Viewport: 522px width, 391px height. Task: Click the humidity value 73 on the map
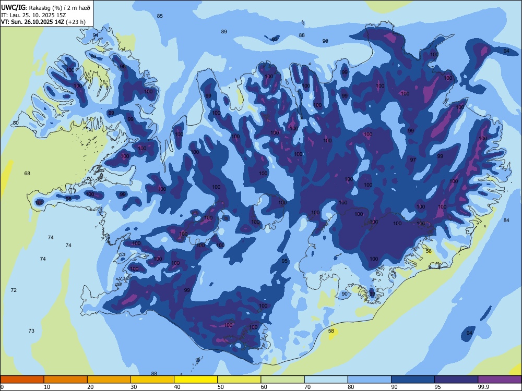(31, 331)
